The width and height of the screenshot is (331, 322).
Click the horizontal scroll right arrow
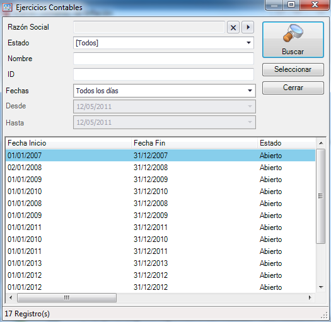310,297
